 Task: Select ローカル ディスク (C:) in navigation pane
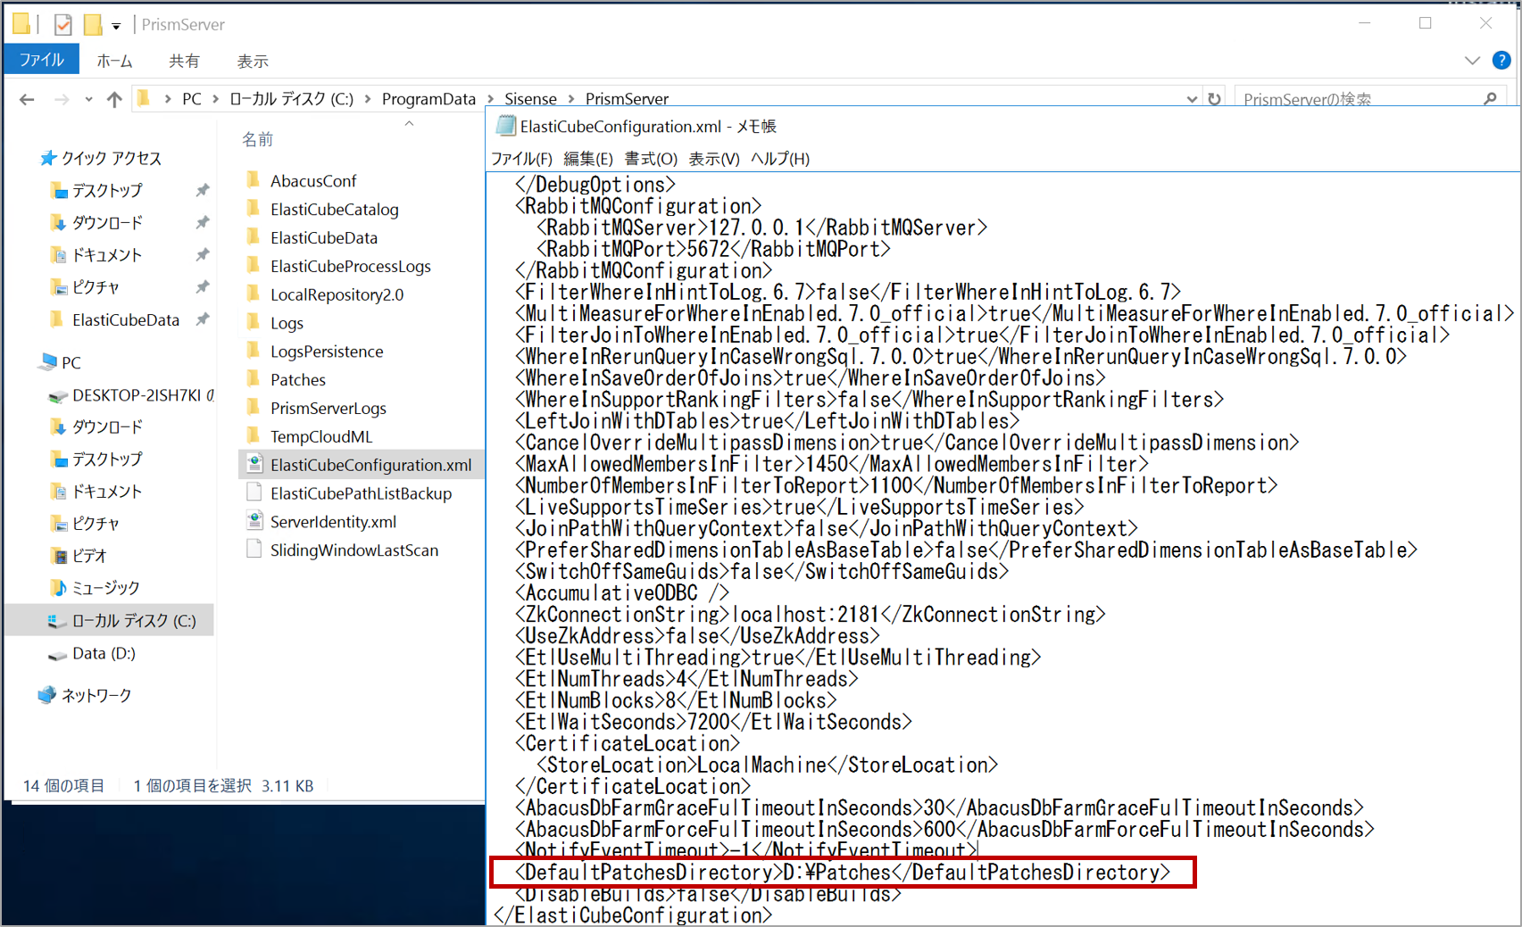[134, 620]
